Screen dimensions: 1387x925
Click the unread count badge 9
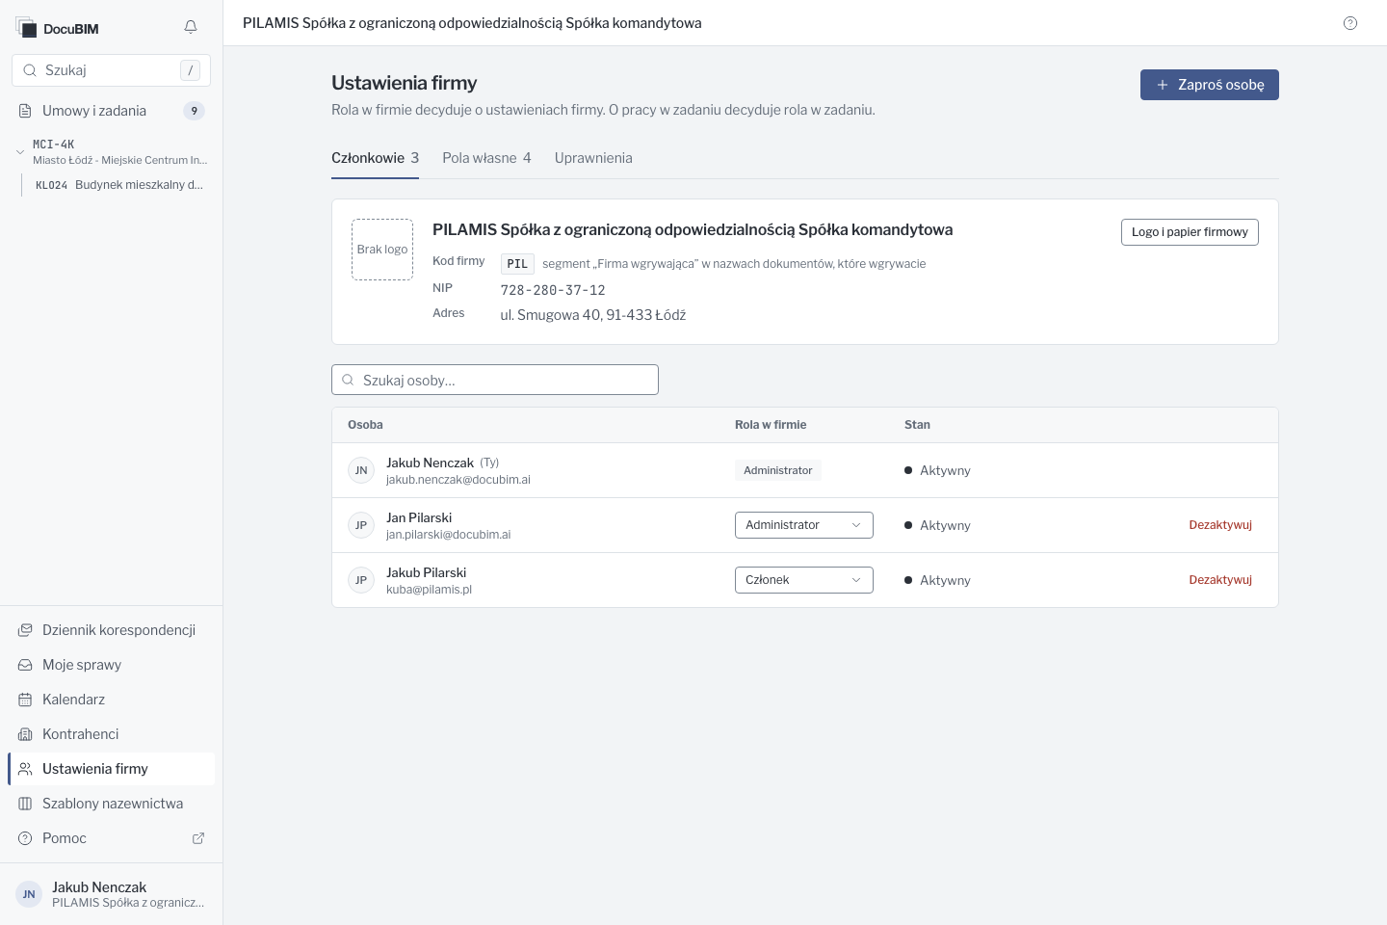[195, 111]
